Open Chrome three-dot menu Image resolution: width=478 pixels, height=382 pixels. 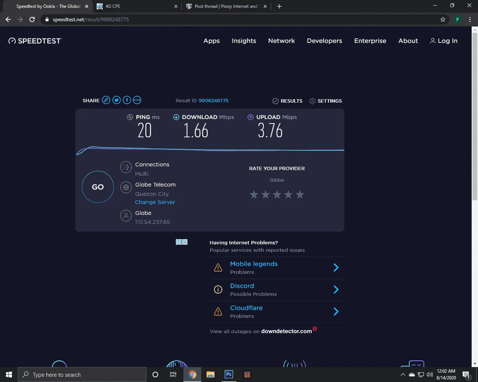[x=470, y=19]
